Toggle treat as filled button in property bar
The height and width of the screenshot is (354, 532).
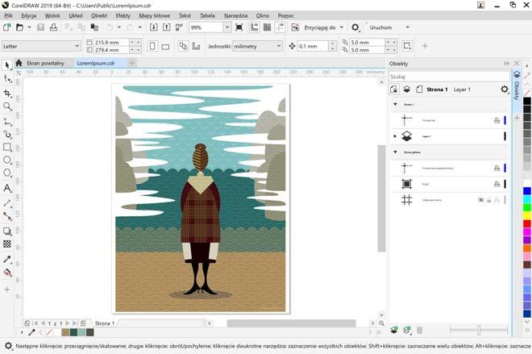407,46
